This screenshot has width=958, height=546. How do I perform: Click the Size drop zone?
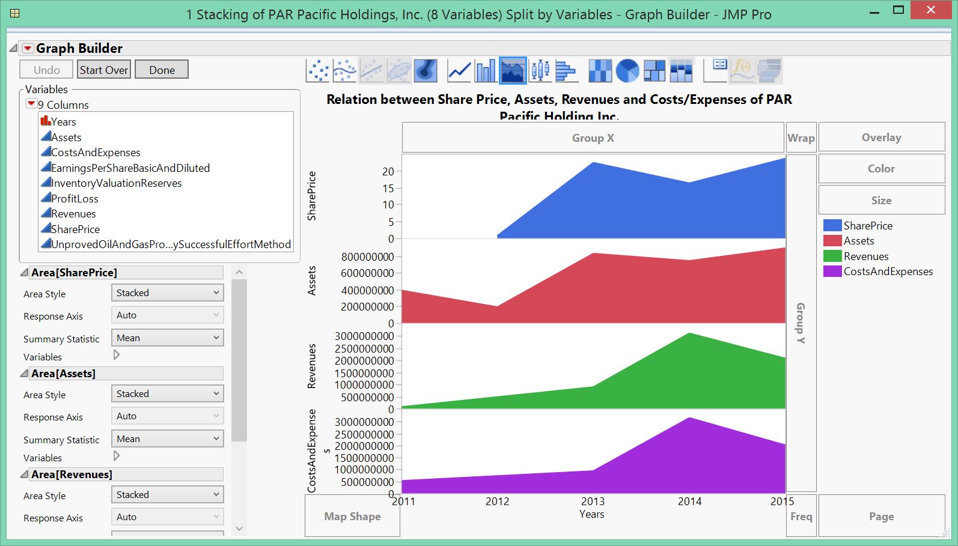point(882,200)
